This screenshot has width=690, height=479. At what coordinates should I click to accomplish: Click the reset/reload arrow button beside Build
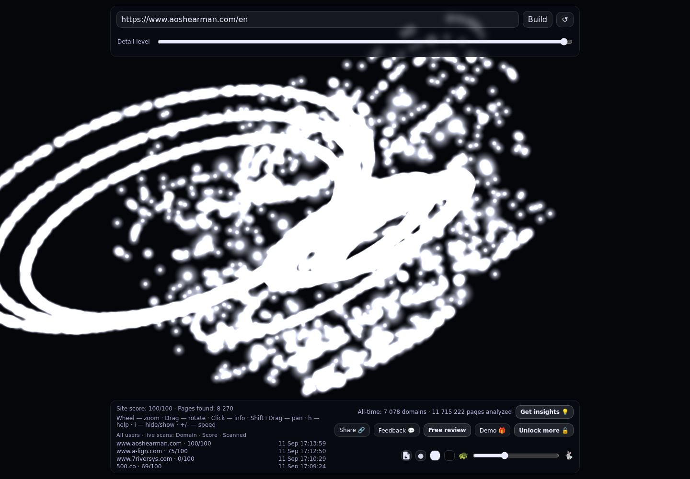click(x=565, y=19)
